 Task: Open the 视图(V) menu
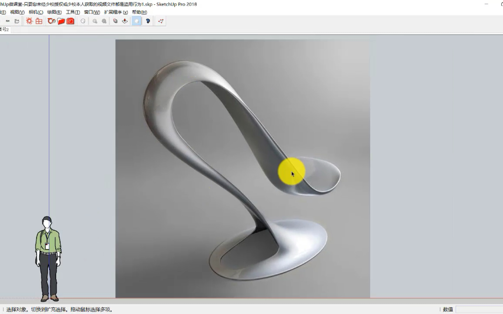coord(17,12)
